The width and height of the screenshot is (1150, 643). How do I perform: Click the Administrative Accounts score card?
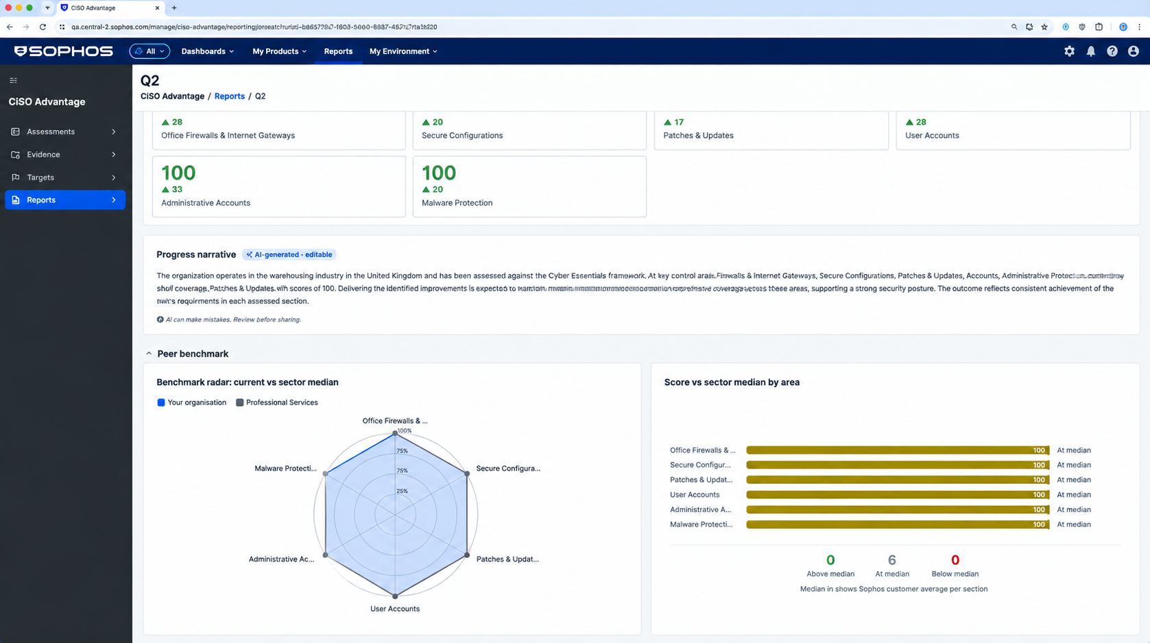pos(278,186)
